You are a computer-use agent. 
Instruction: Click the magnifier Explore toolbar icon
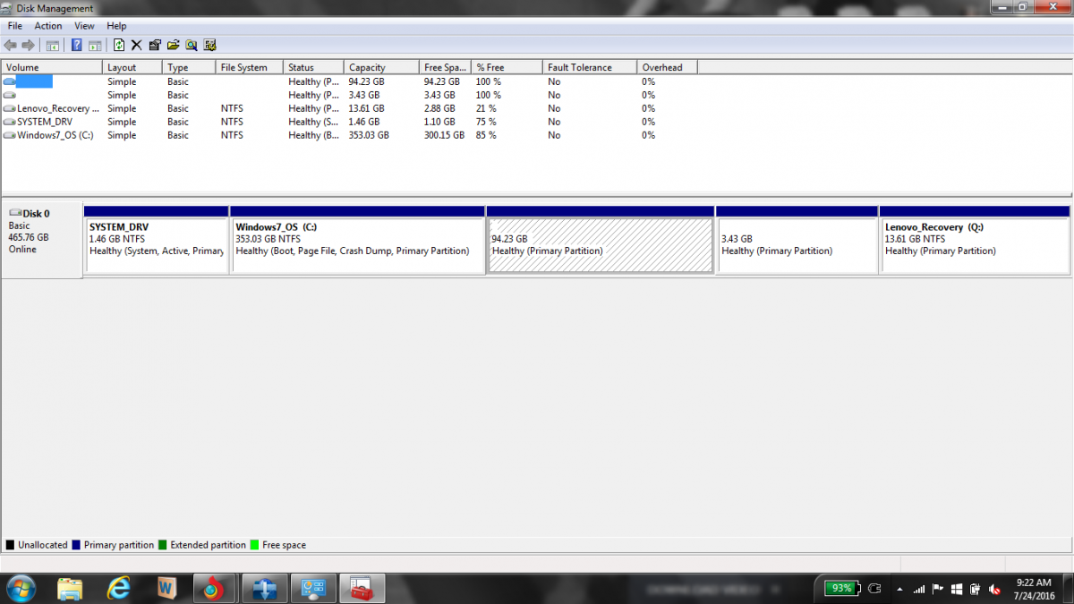click(x=192, y=45)
